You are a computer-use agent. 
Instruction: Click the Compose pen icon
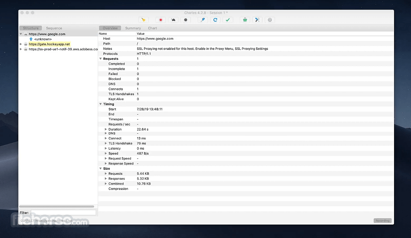[x=203, y=20]
